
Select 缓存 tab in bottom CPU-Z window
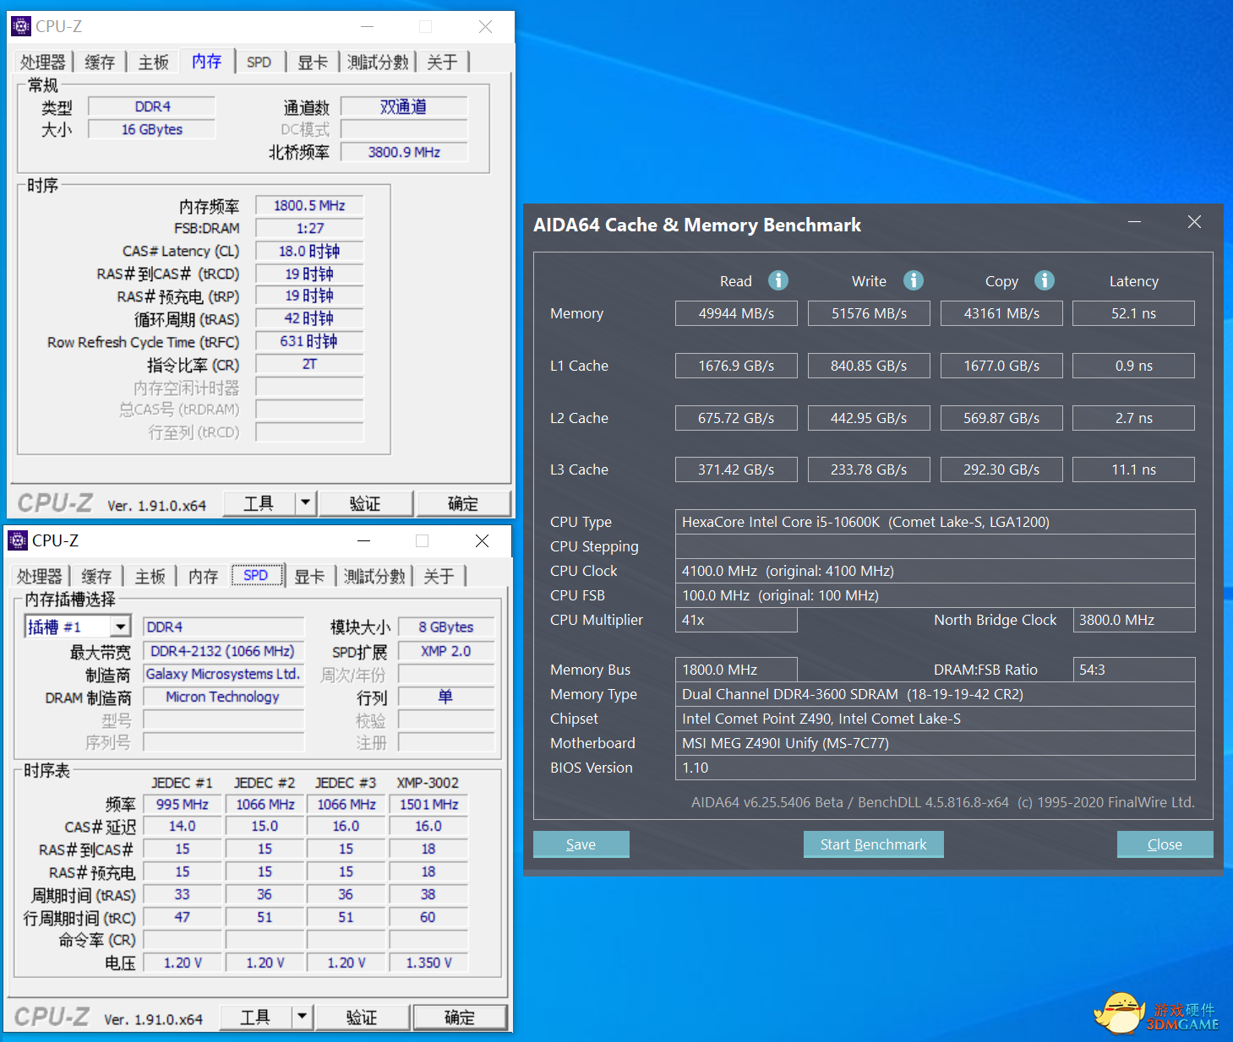[x=96, y=577]
